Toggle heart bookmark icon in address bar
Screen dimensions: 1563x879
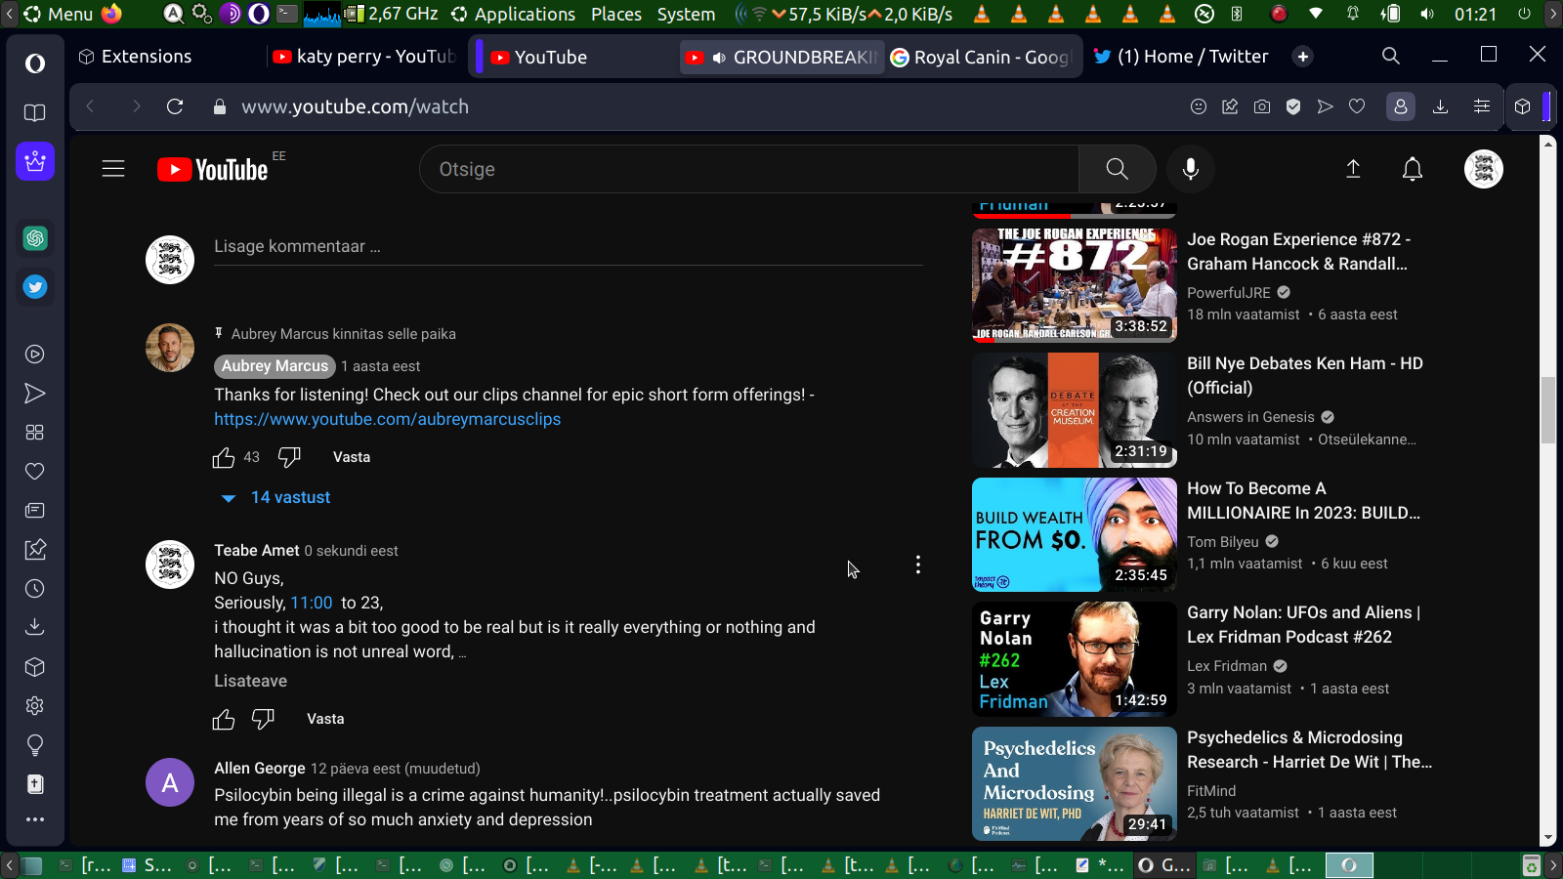click(x=1357, y=106)
